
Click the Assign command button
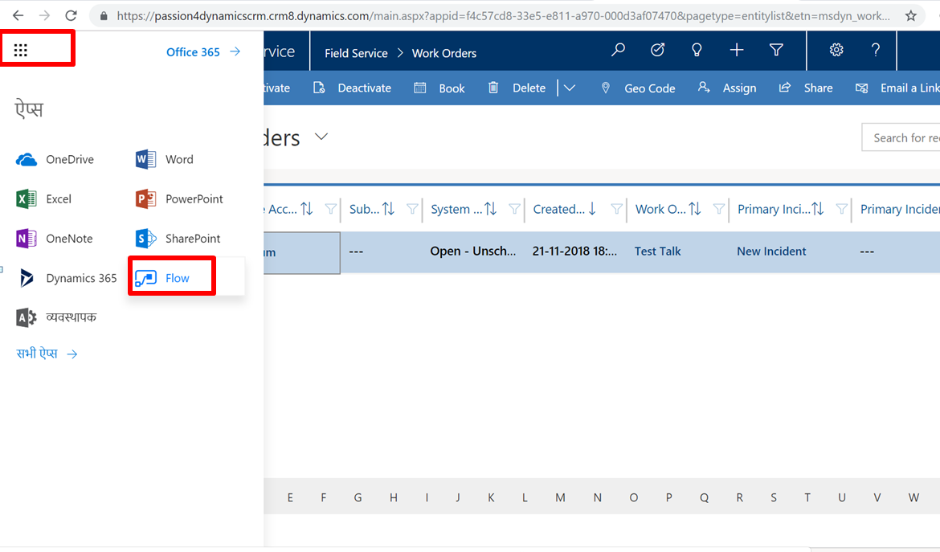pos(727,88)
